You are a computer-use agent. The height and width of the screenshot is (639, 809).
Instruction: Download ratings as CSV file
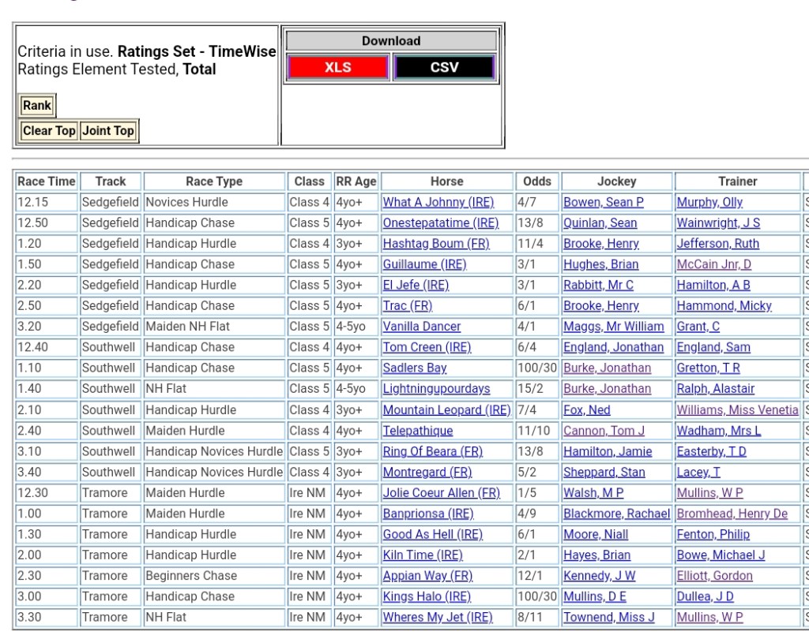[444, 68]
